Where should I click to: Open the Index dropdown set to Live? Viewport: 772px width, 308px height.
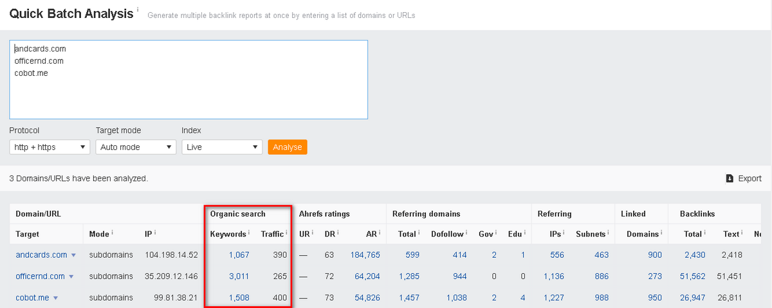pyautogui.click(x=222, y=147)
